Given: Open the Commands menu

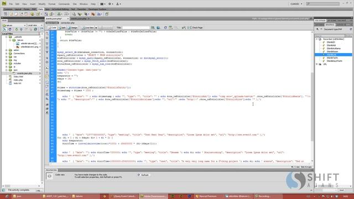Looking at the screenshot, I should tap(64, 4).
